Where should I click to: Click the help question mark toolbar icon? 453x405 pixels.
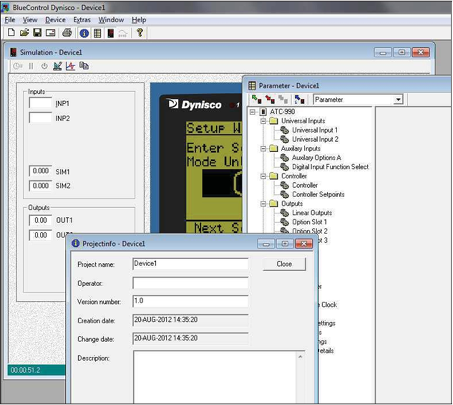click(140, 32)
